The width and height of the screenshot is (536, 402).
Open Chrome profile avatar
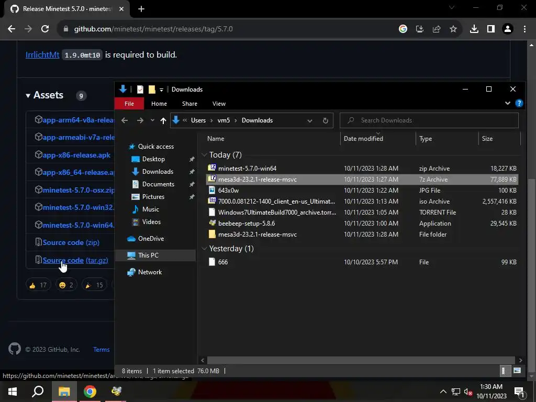click(x=508, y=29)
